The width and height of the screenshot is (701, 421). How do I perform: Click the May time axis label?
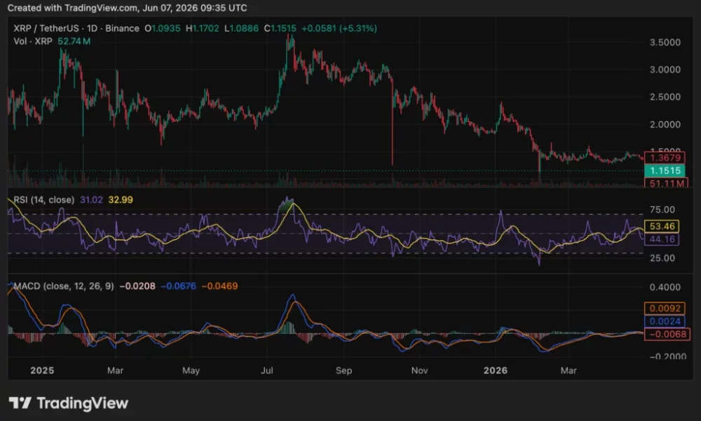[191, 370]
